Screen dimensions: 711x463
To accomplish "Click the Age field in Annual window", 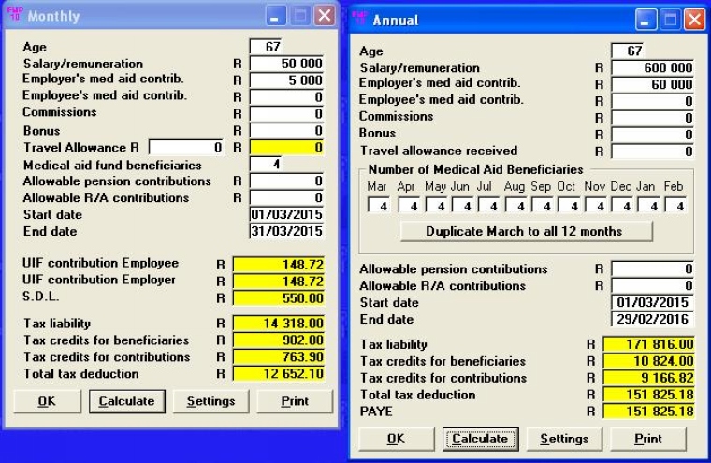I will tap(628, 51).
